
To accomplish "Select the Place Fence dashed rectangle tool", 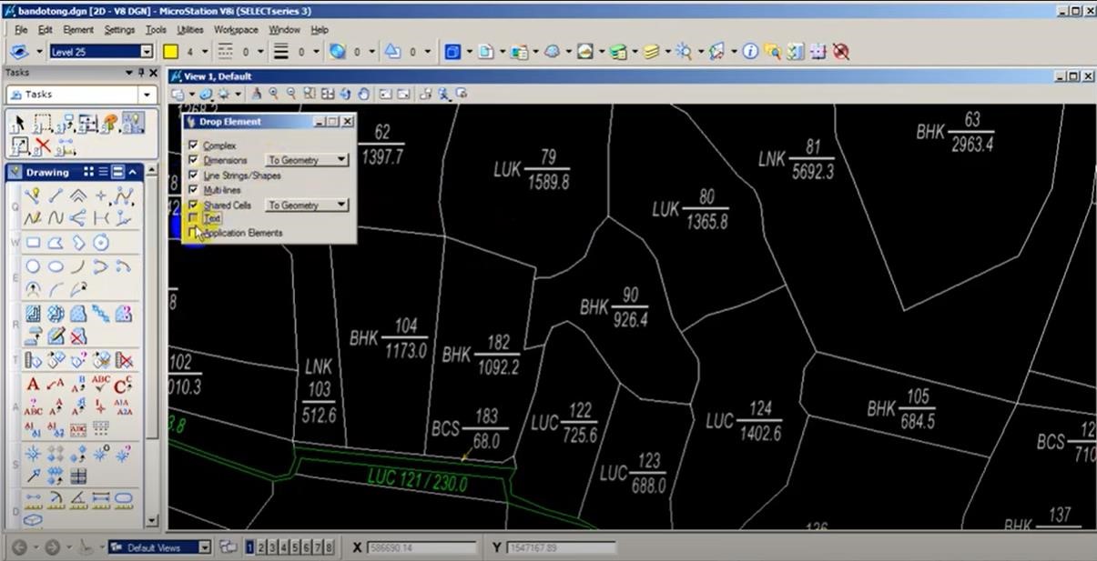I will tap(42, 124).
